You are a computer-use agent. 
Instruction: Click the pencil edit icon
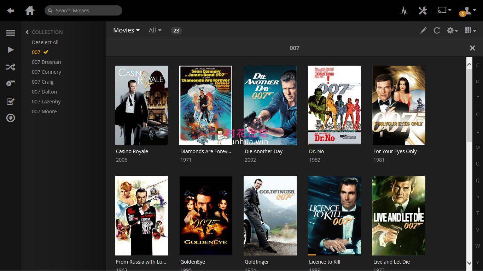pyautogui.click(x=423, y=30)
